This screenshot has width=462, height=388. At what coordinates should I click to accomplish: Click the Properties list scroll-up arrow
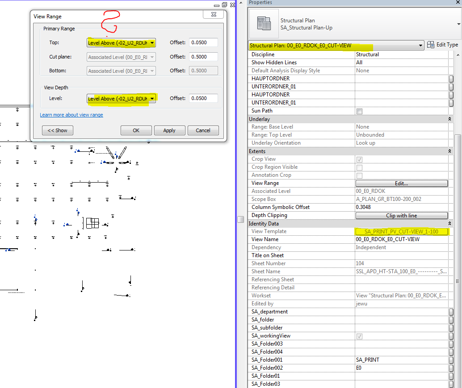[x=458, y=55]
